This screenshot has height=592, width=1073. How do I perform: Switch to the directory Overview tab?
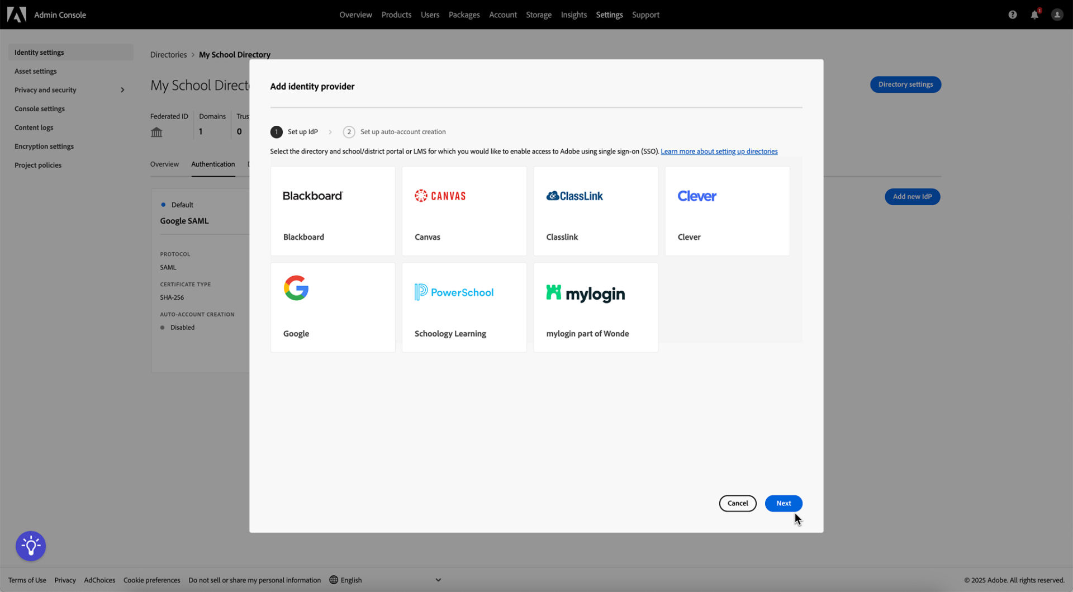pyautogui.click(x=164, y=164)
